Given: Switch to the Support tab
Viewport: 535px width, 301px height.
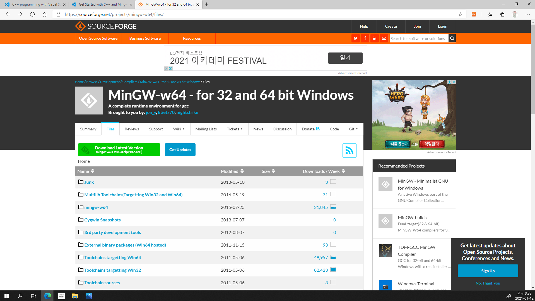Looking at the screenshot, I should (x=156, y=129).
